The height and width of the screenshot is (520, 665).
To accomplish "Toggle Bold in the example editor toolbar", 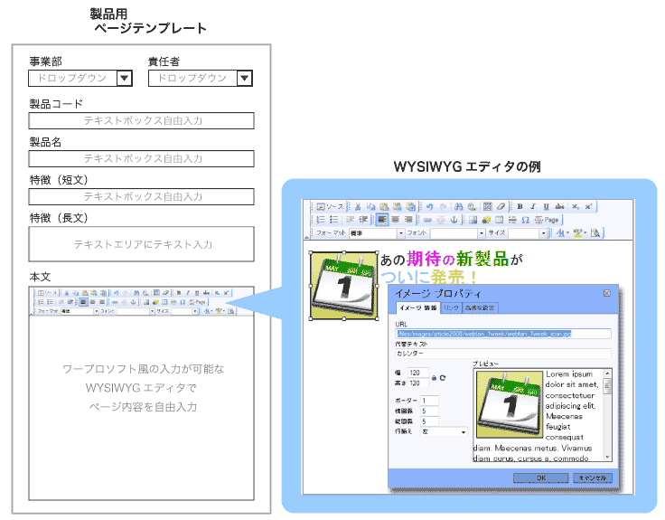I will 520,207.
